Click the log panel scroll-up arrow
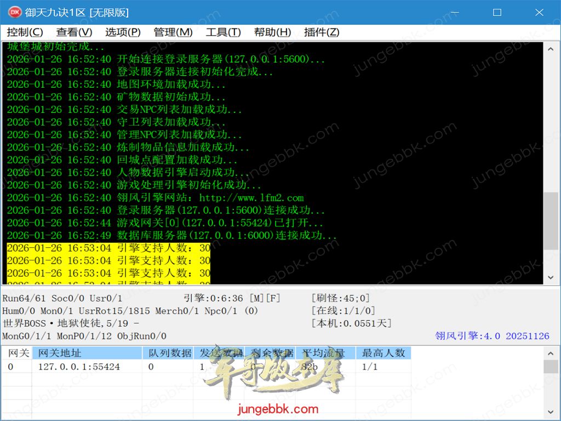561x421 pixels. coord(551,49)
